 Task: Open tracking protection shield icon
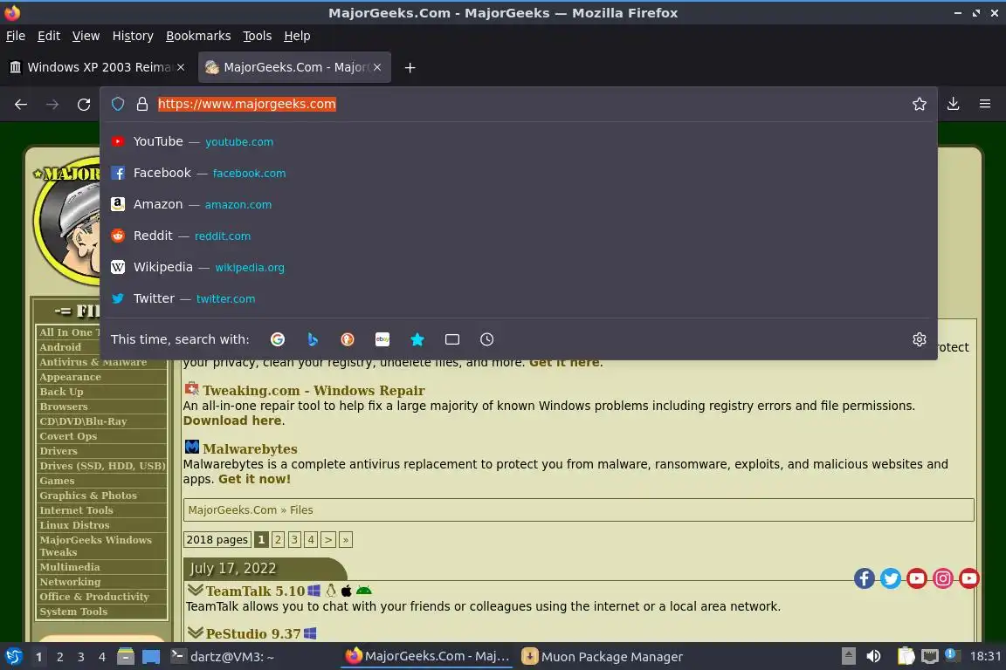[118, 104]
